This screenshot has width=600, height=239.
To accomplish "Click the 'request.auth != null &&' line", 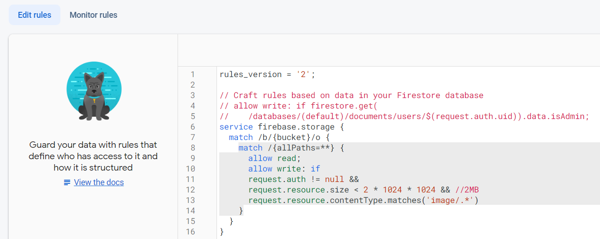I will point(303,179).
